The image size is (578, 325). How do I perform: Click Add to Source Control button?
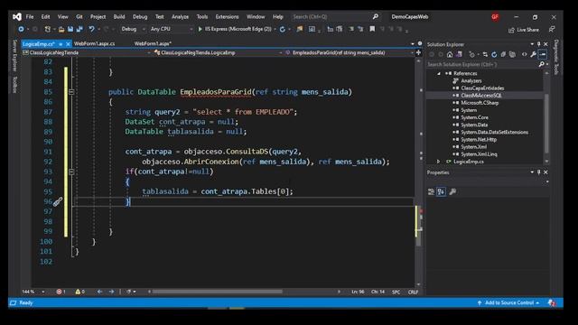click(x=508, y=302)
